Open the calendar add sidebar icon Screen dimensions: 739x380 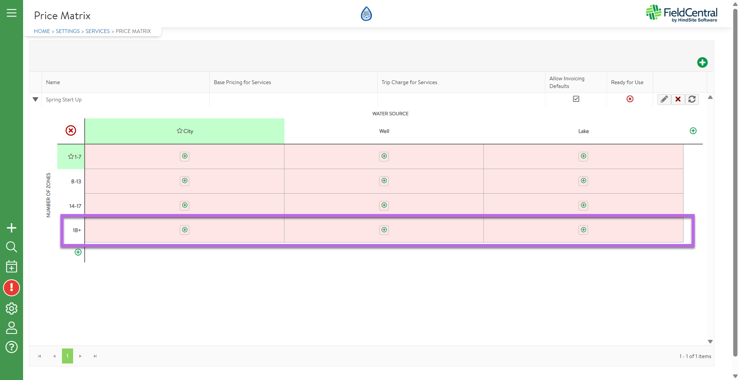(12, 266)
